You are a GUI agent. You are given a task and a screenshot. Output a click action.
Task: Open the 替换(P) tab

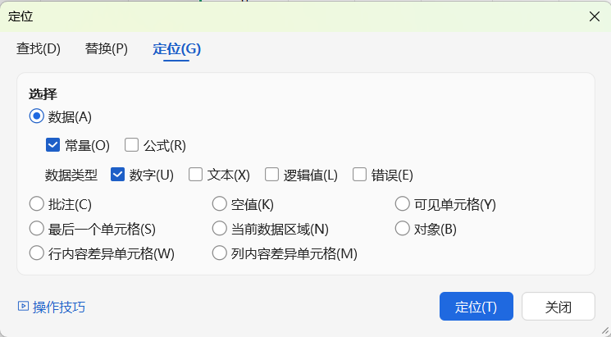[107, 48]
